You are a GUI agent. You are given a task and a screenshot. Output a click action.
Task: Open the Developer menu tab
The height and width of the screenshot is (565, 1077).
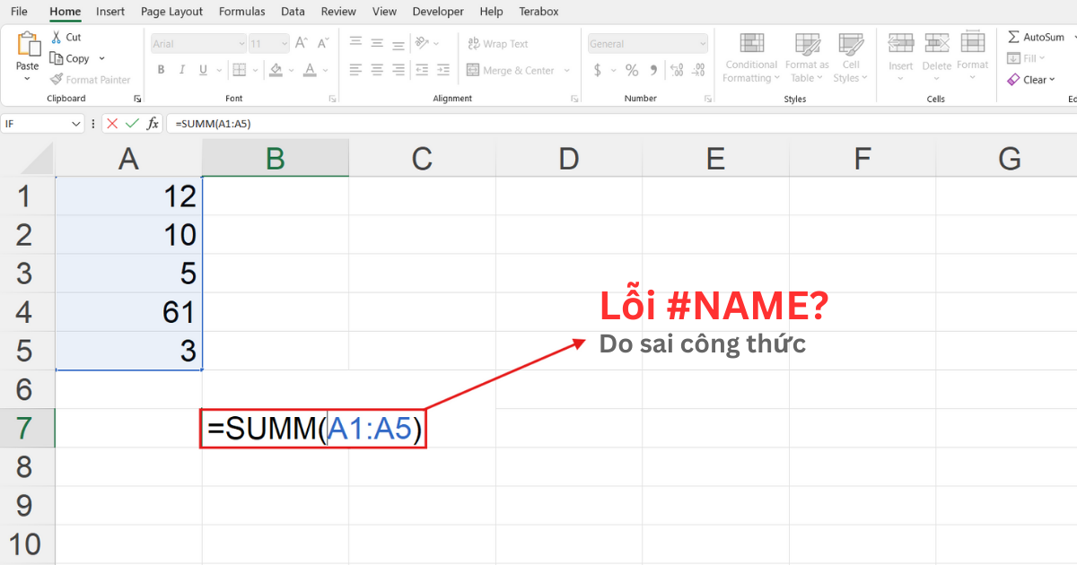pyautogui.click(x=438, y=11)
